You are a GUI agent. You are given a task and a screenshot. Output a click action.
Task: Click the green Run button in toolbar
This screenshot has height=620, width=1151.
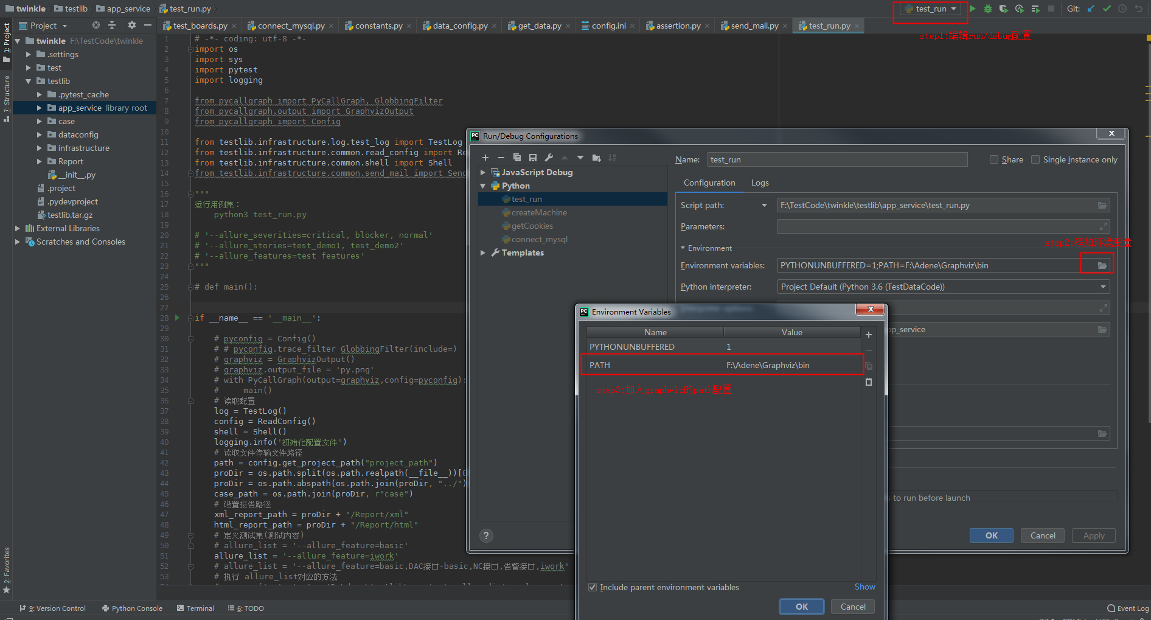point(972,9)
